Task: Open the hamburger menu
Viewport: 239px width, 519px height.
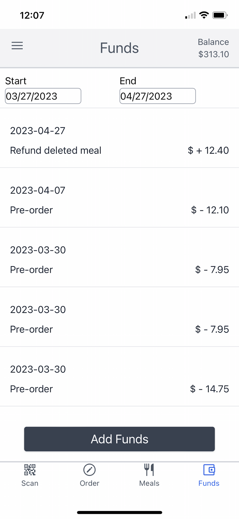Action: click(17, 46)
